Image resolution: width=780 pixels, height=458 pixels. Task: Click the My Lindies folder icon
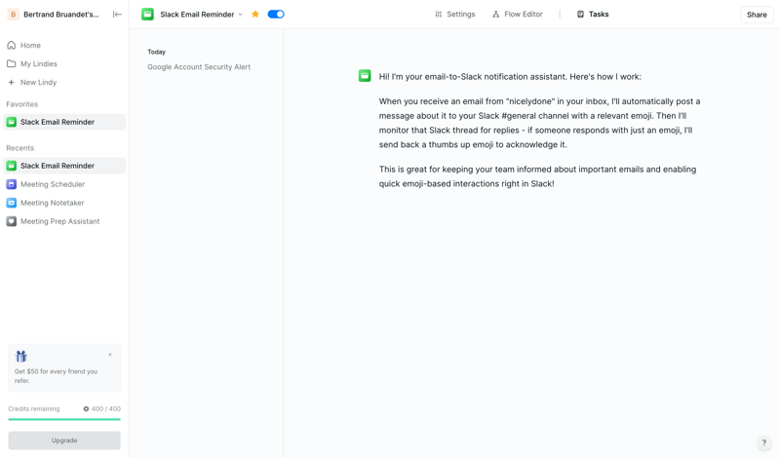(x=11, y=63)
